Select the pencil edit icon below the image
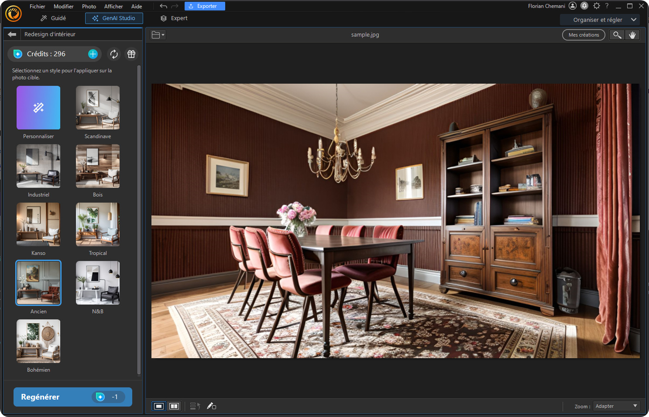 [x=211, y=406]
